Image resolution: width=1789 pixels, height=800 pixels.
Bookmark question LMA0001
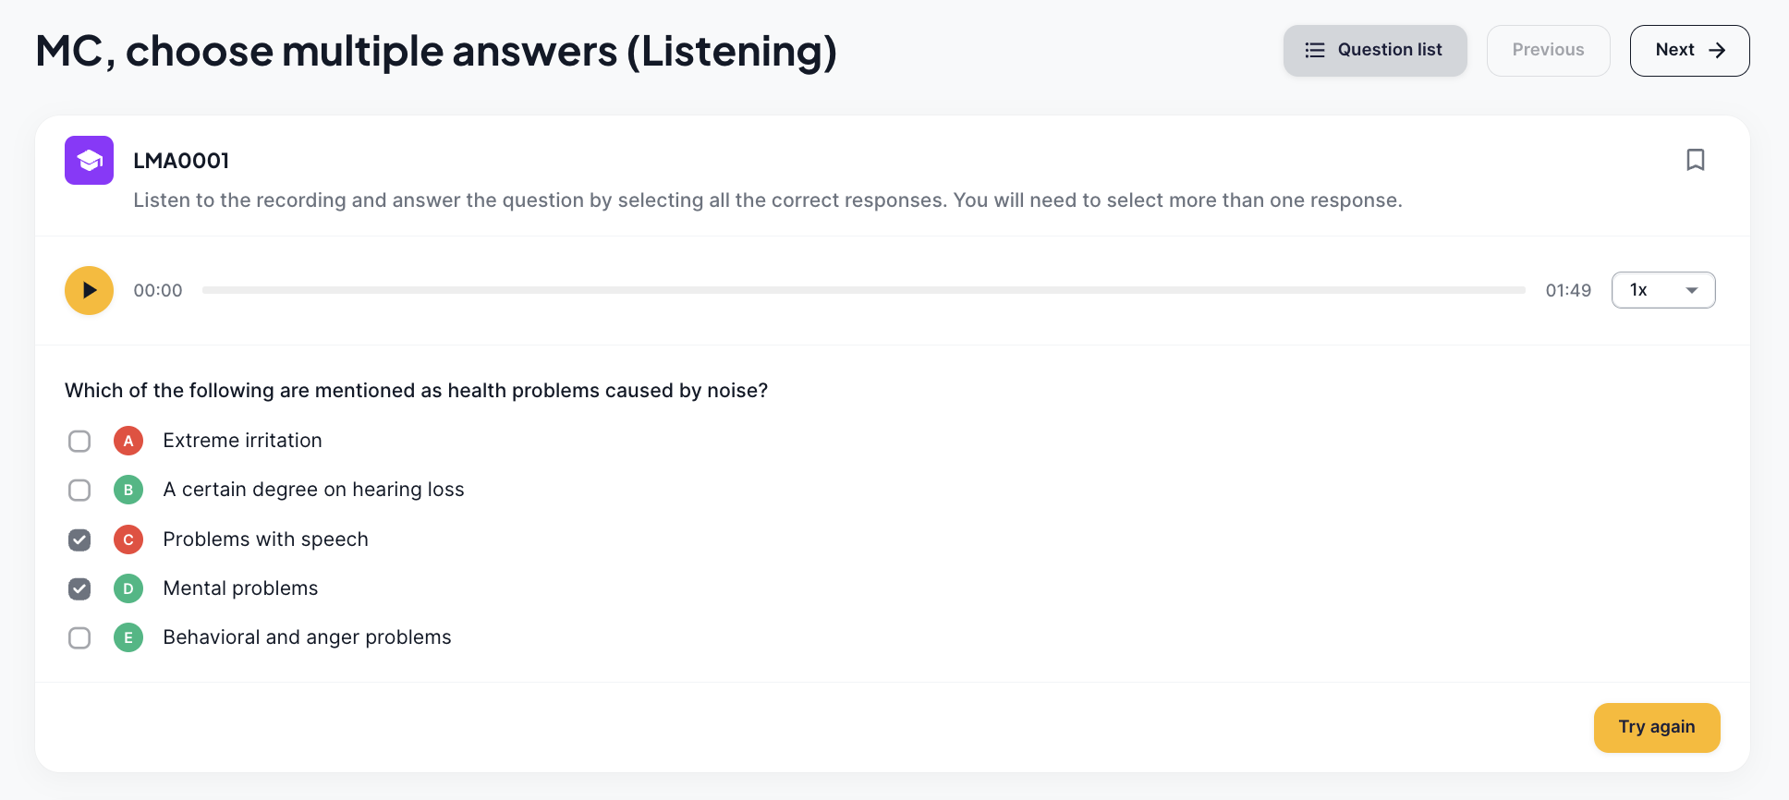[1695, 160]
